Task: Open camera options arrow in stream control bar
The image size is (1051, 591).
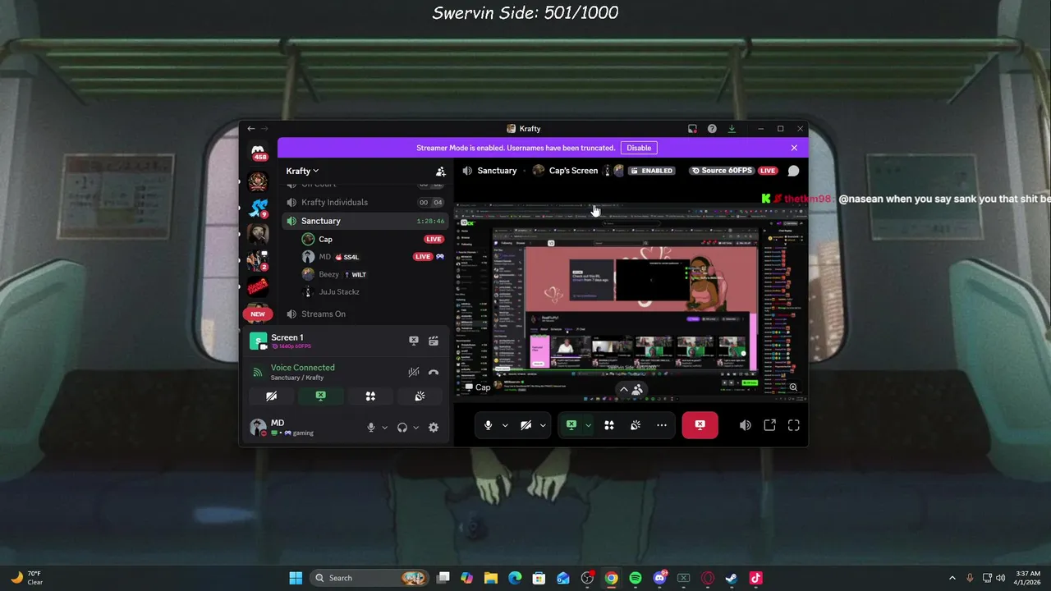Action: (x=543, y=425)
